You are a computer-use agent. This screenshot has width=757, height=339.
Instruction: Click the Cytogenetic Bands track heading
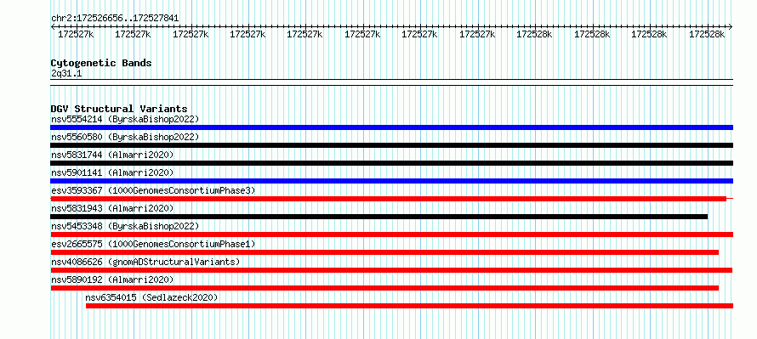click(101, 63)
